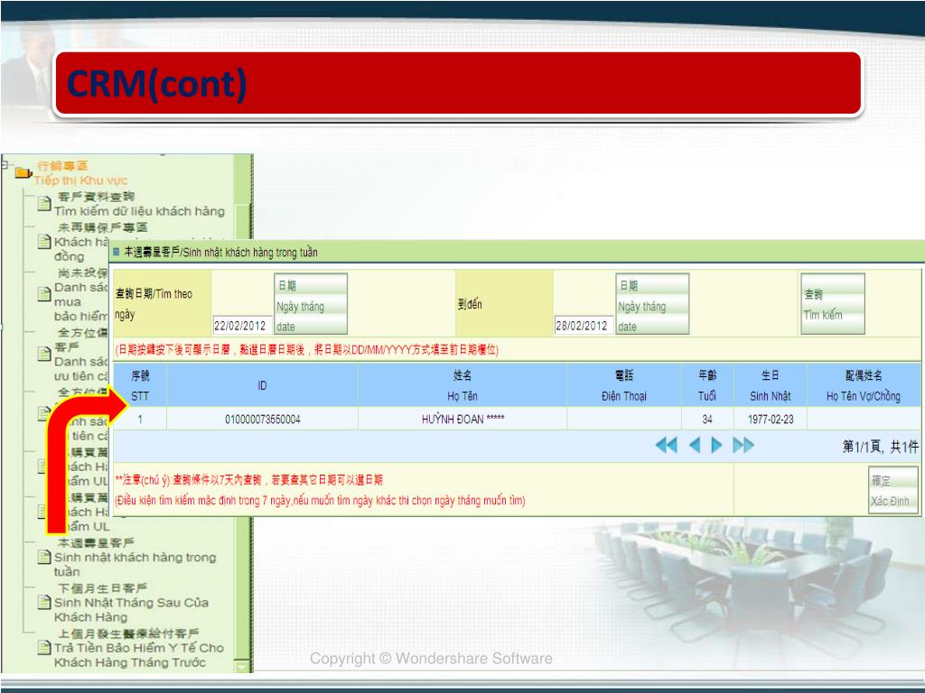Click the Sinh Nhật column header

[771, 385]
